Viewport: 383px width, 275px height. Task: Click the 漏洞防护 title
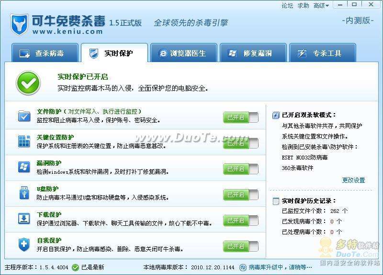(x=49, y=163)
